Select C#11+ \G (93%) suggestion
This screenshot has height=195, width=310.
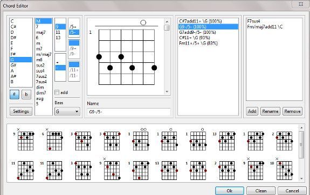(x=208, y=38)
